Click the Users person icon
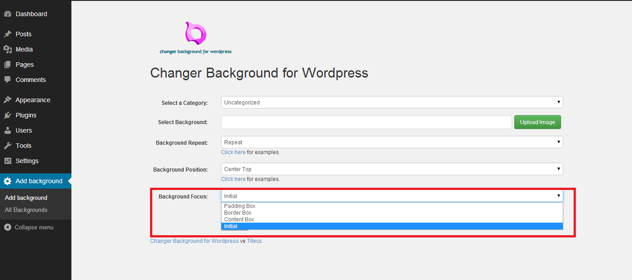The width and height of the screenshot is (632, 280). point(7,130)
